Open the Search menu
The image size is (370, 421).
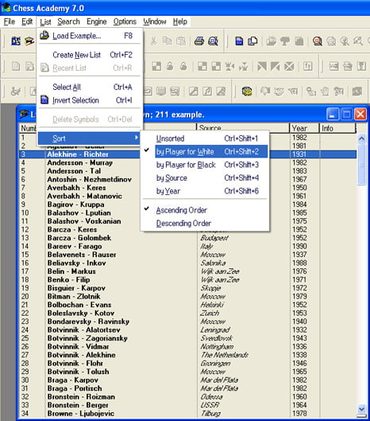pyautogui.click(x=68, y=21)
